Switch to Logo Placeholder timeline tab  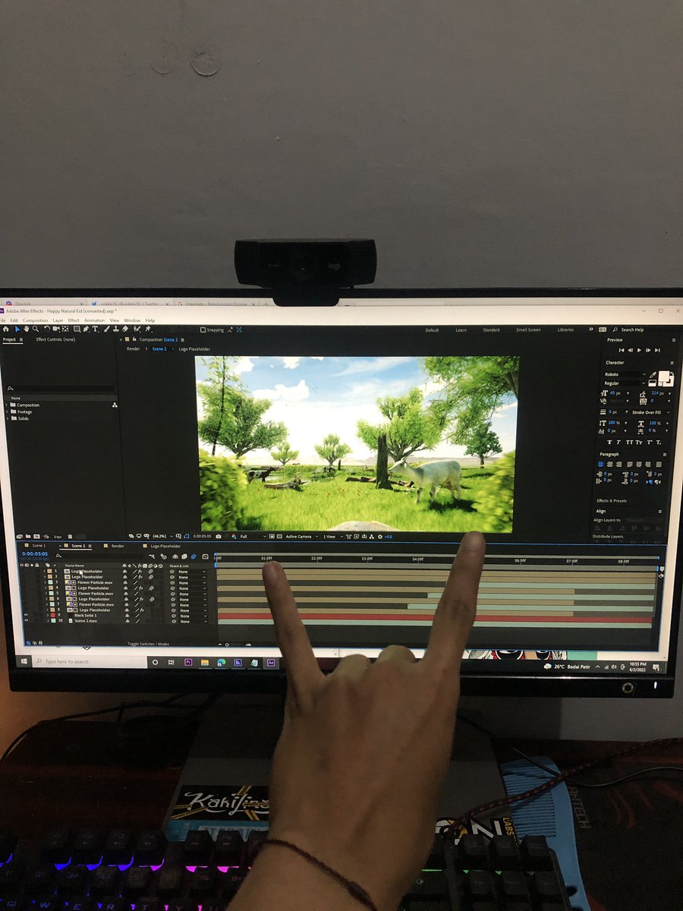tap(165, 546)
